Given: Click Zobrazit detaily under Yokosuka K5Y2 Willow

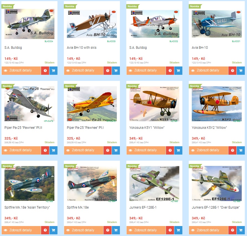Looking at the screenshot, I should pyautogui.click(x=209, y=150).
